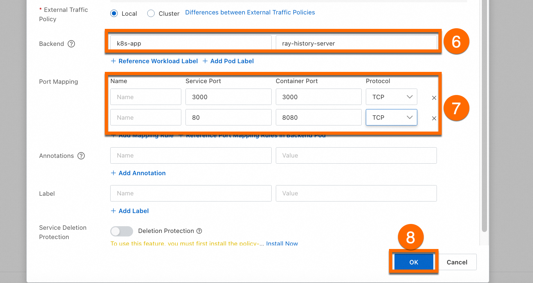Remove the 80 to 8080 port mapping row
533x283 pixels.
(x=434, y=118)
